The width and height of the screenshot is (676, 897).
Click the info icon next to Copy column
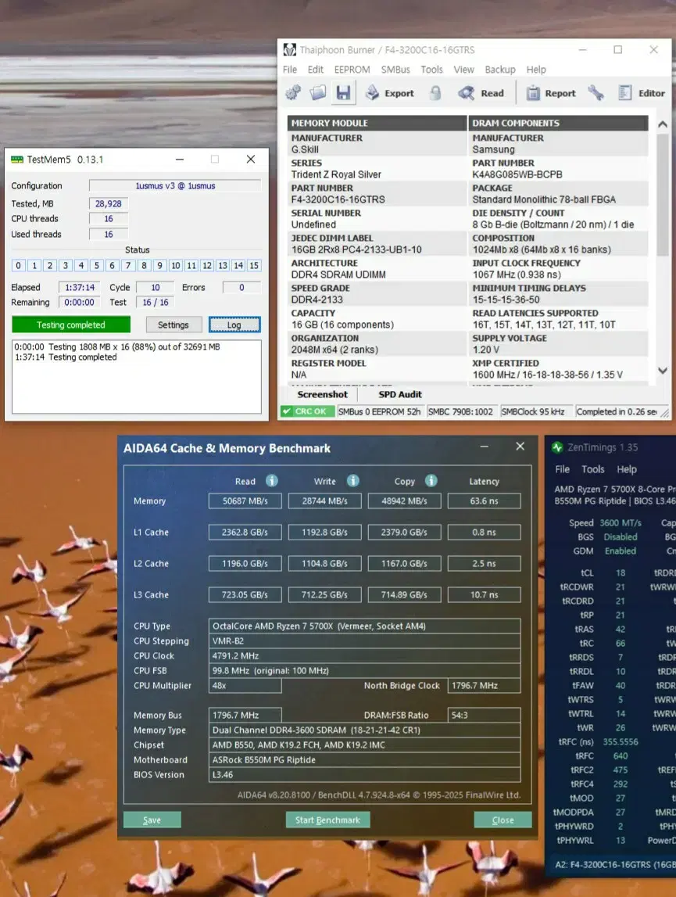[431, 481]
